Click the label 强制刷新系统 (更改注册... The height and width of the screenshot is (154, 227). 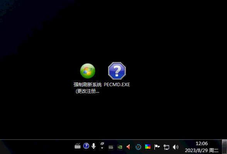point(87,88)
